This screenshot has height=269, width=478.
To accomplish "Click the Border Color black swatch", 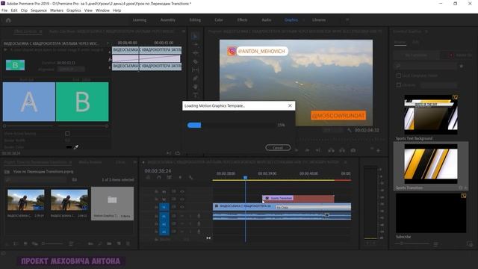I will pyautogui.click(x=69, y=147).
